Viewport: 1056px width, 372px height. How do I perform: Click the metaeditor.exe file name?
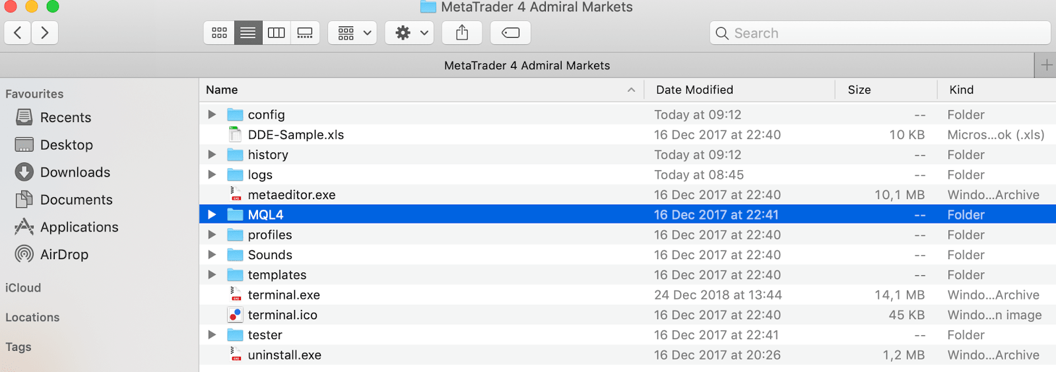point(292,195)
